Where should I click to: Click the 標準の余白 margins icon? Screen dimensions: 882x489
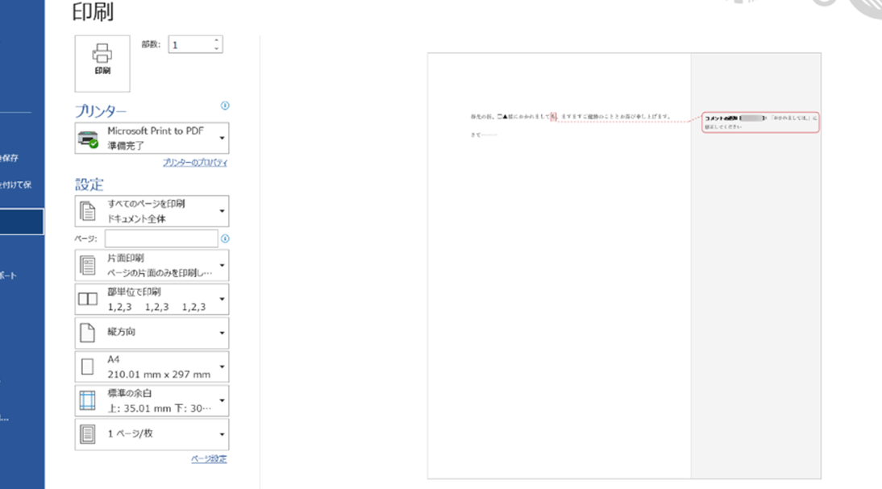coord(87,400)
